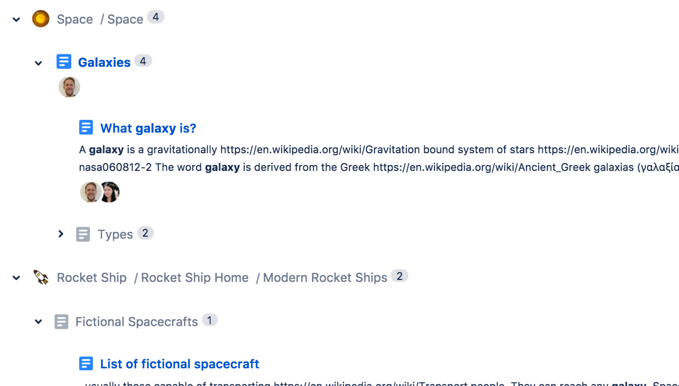The width and height of the screenshot is (679, 386).
Task: Click the blue page icon beside Galaxies
Action: click(64, 61)
